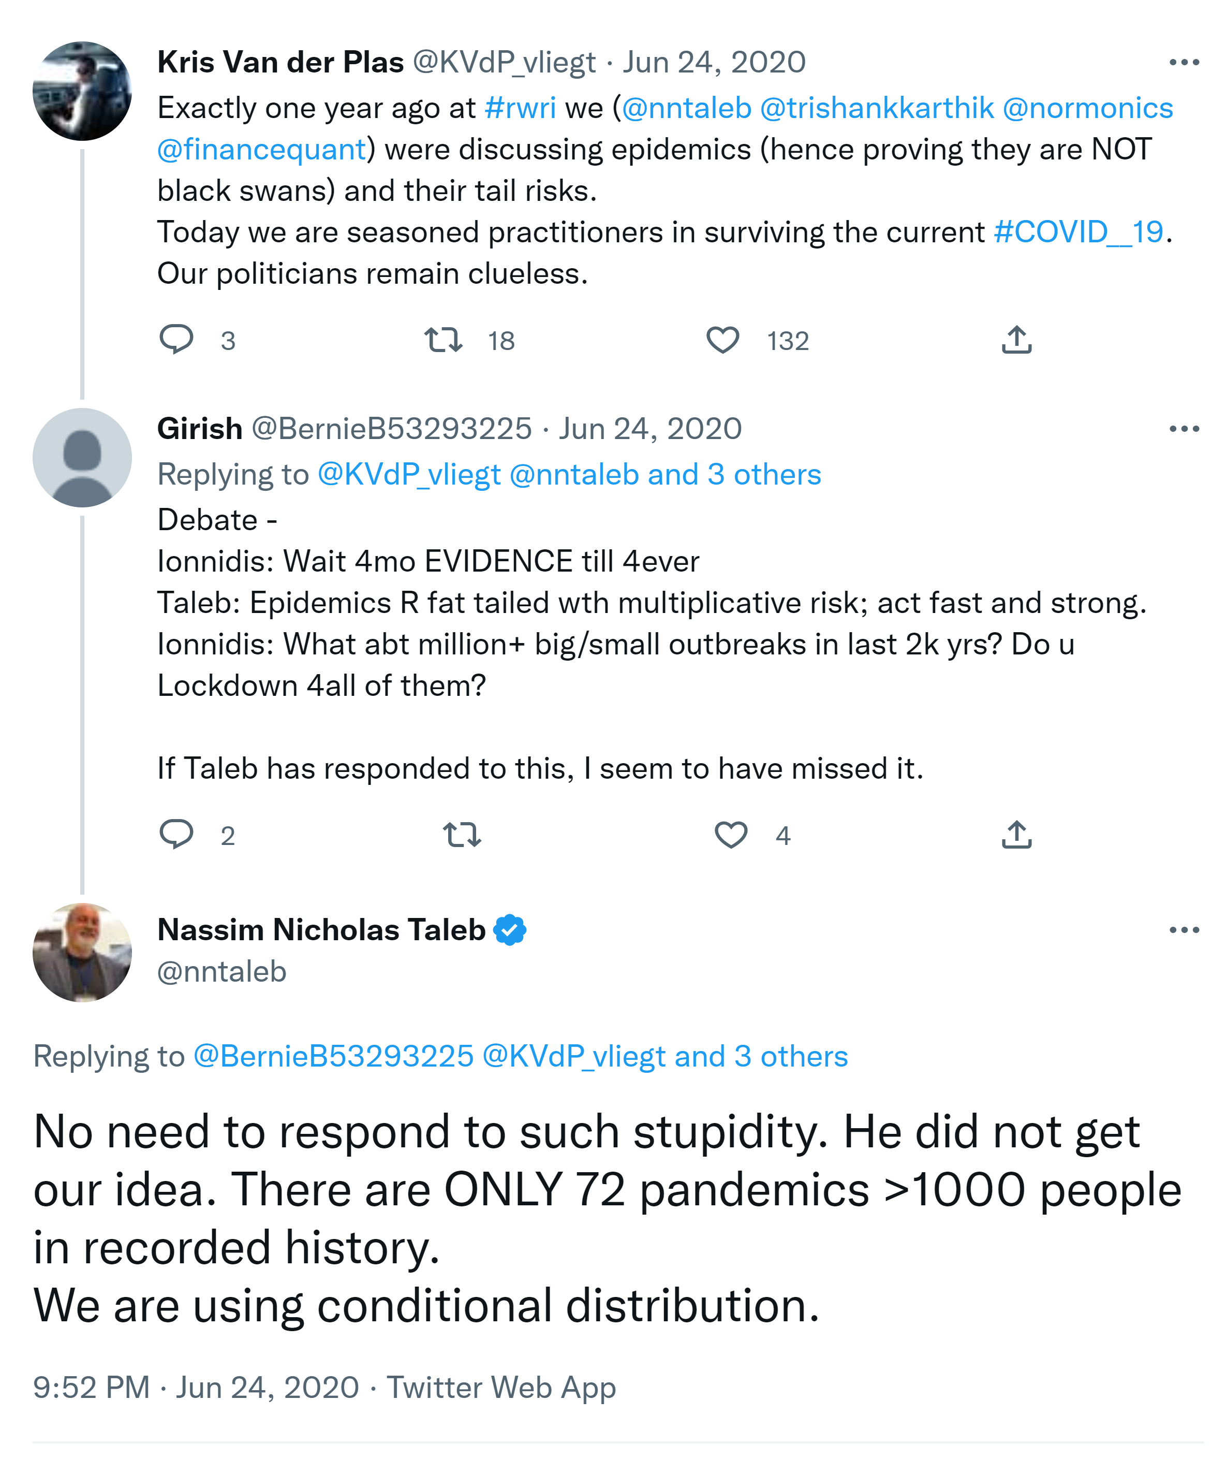Reply to Girish's tweet

(x=176, y=834)
